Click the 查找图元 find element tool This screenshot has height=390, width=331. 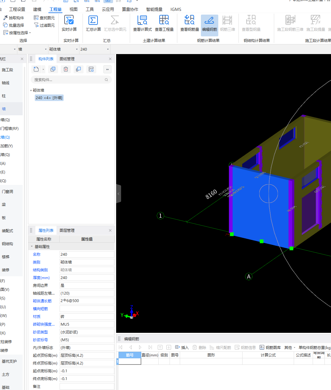click(x=44, y=18)
